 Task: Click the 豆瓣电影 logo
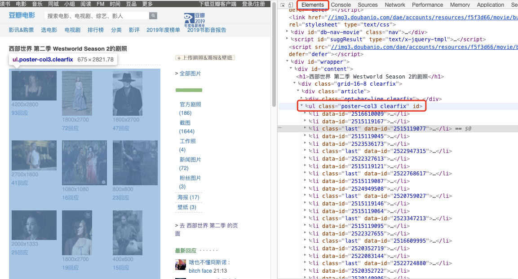click(22, 15)
